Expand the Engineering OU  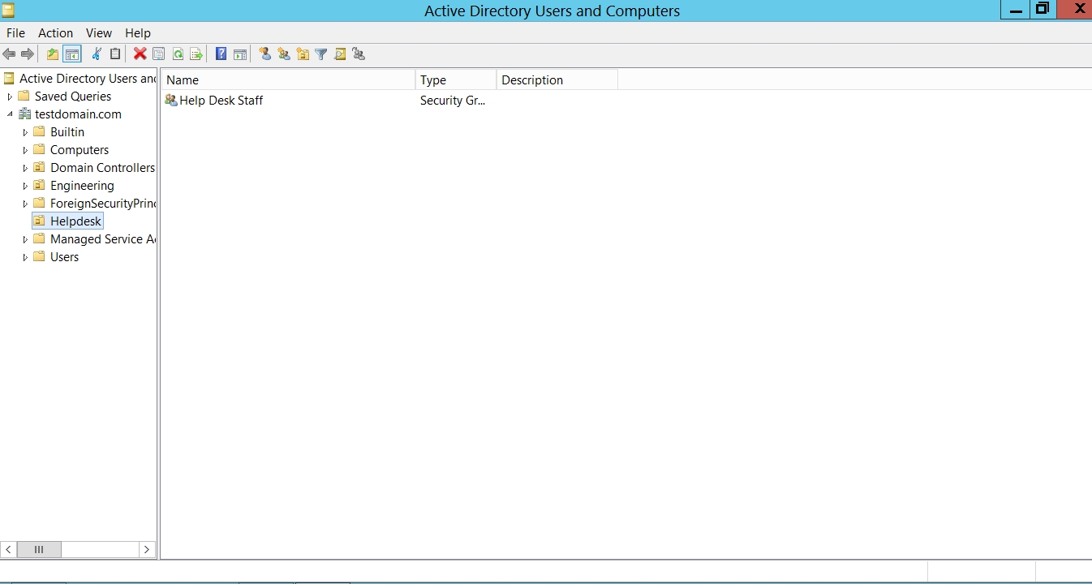click(x=25, y=186)
